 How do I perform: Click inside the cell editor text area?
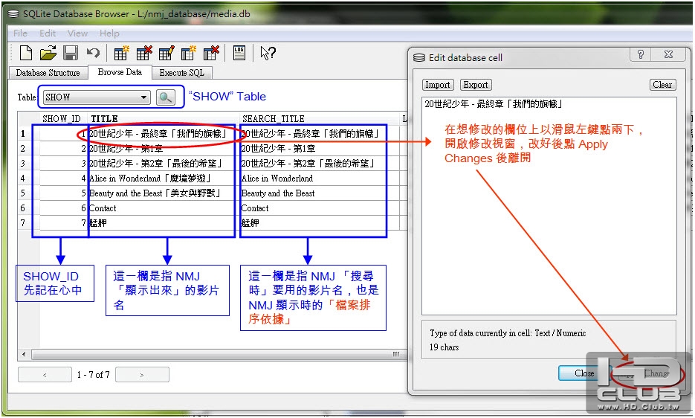coord(549,205)
